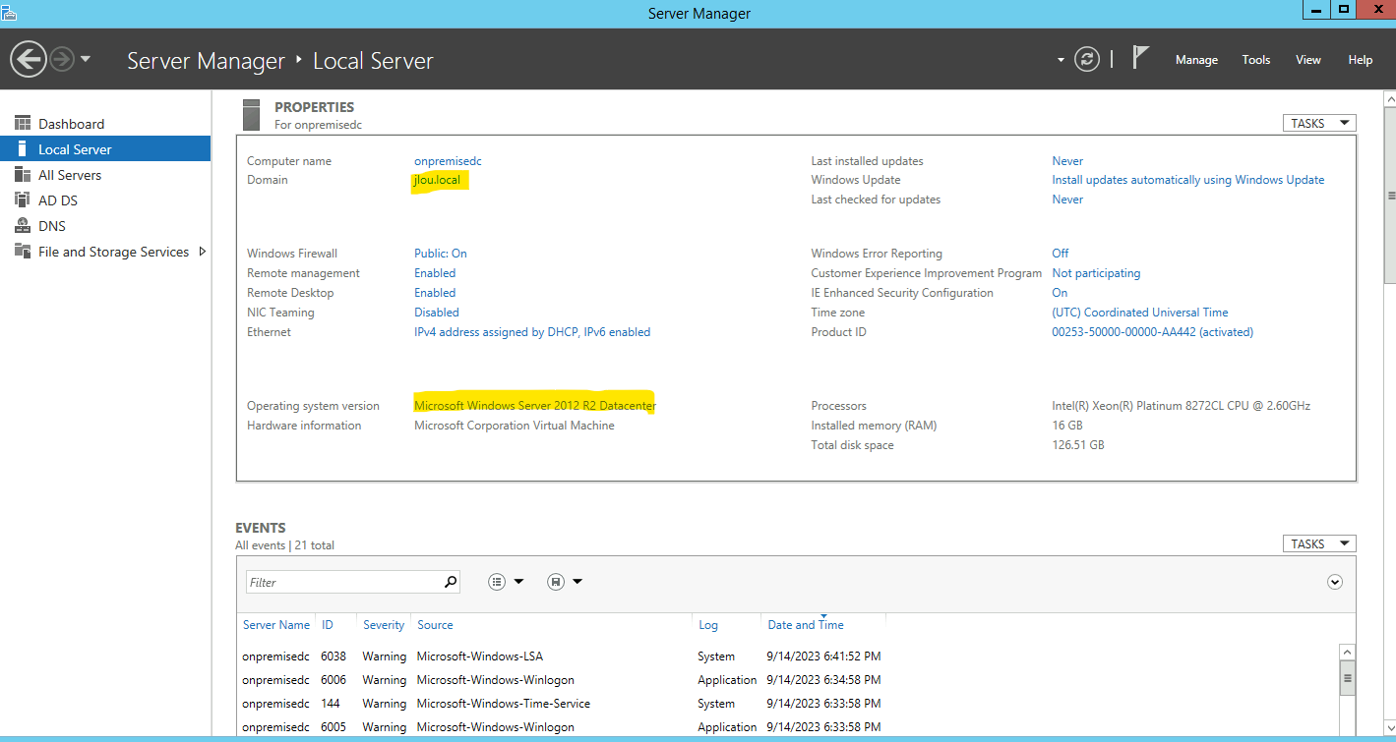Click events list scrollbar up arrow

1348,653
